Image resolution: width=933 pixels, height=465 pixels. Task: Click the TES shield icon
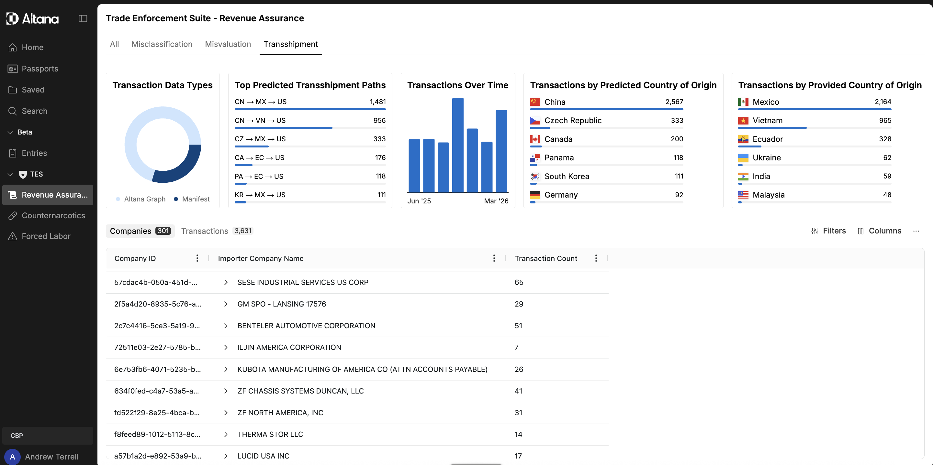pos(23,174)
